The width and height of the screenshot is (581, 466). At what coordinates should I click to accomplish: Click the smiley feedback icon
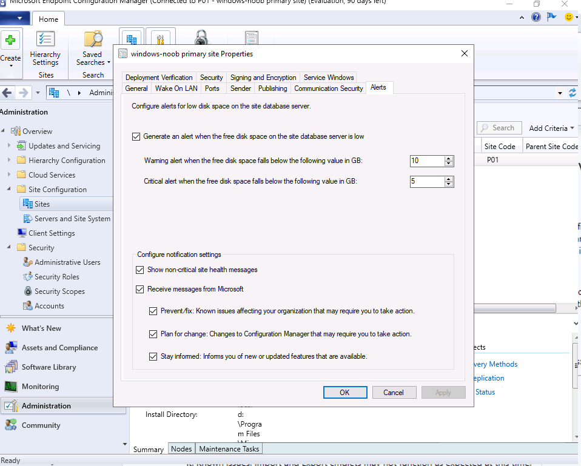pyautogui.click(x=568, y=17)
